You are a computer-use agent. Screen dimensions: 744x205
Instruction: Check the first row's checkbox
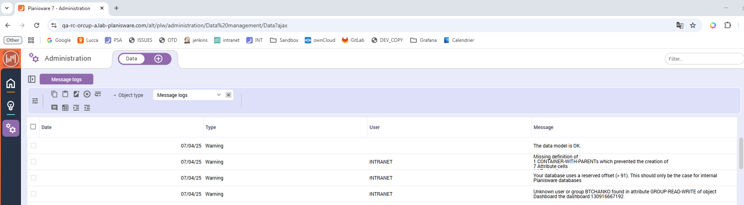coord(33,146)
